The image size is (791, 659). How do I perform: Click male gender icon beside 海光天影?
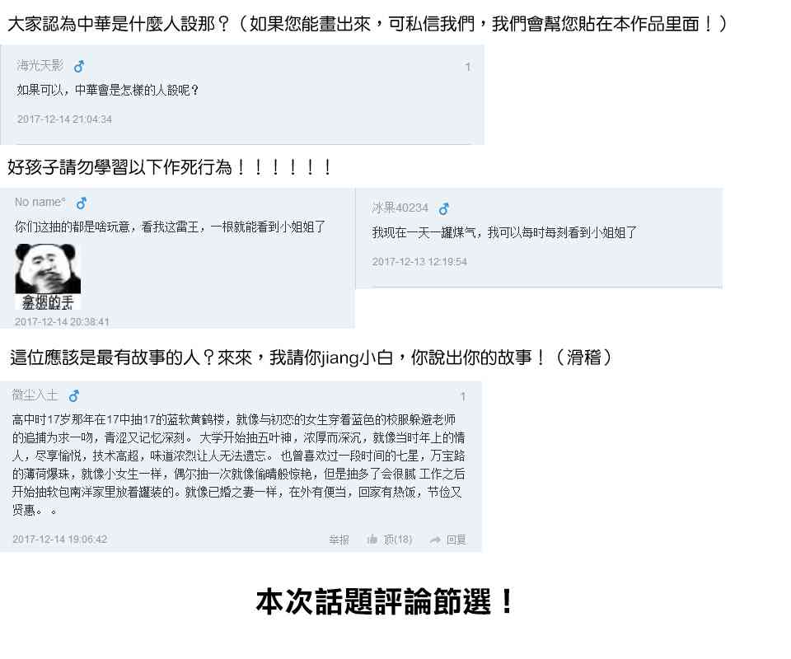click(79, 67)
